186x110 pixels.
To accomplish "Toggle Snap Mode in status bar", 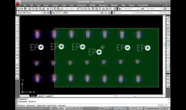I will point(51,108).
